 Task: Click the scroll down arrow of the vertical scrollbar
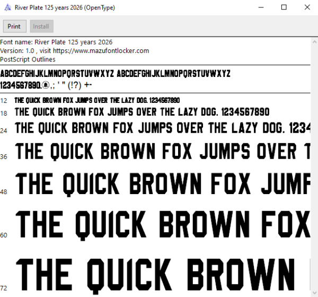314,293
